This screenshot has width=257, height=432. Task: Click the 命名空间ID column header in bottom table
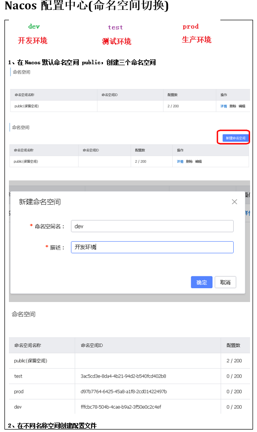tap(92, 345)
